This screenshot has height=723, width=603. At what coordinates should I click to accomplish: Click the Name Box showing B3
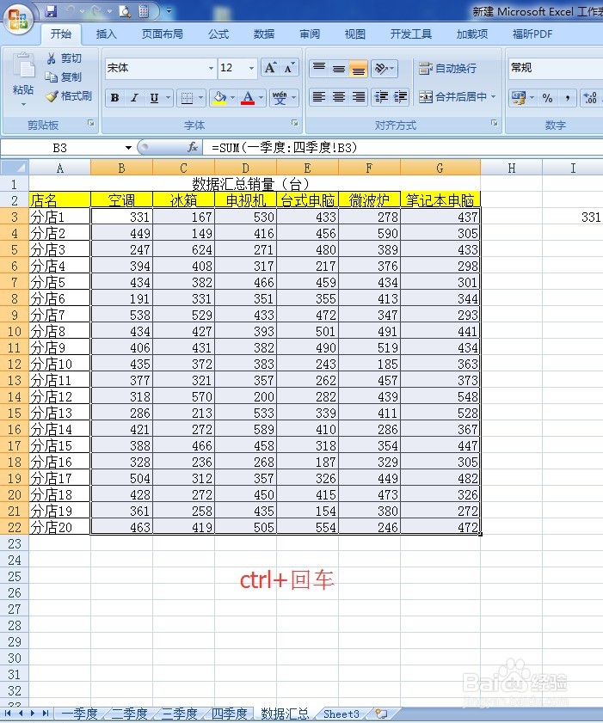point(60,148)
